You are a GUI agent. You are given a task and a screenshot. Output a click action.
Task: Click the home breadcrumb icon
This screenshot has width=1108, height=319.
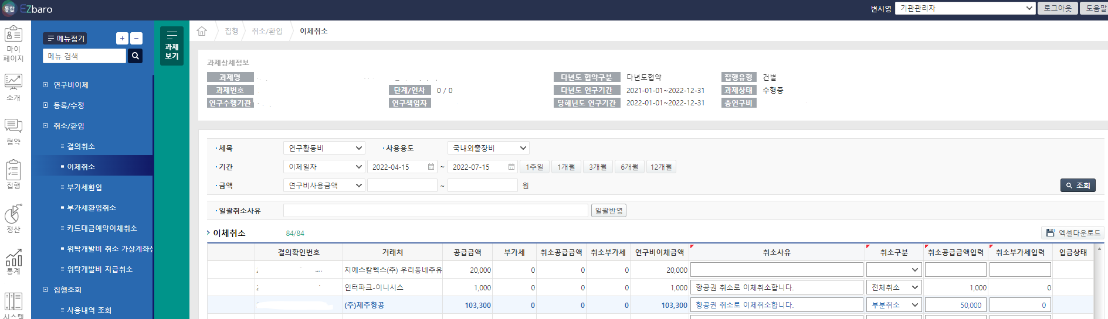(x=202, y=31)
